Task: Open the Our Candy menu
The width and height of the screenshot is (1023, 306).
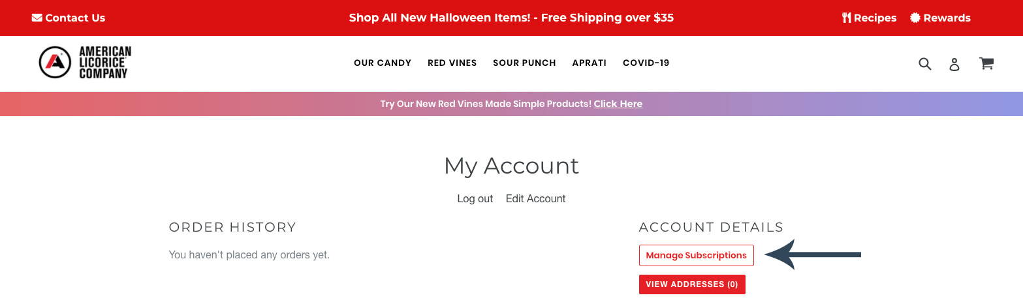Action: [x=383, y=63]
